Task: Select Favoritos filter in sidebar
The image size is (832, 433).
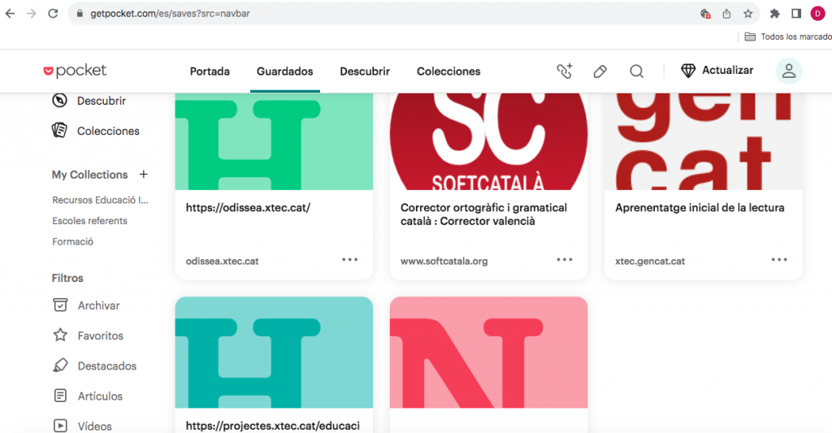Action: tap(100, 336)
